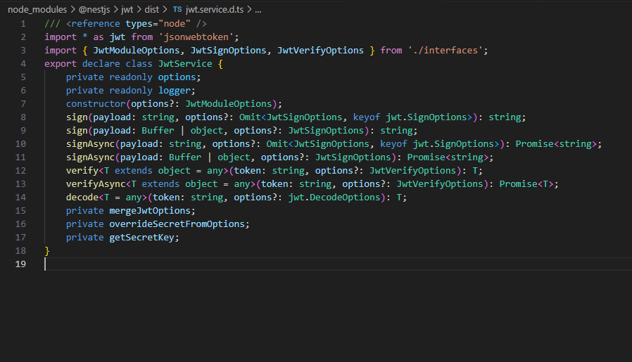
Task: Click the signAsync method on line 10
Action: (90, 144)
